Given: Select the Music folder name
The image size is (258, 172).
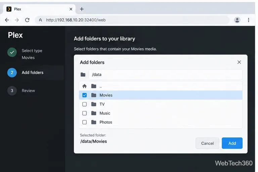Looking at the screenshot, I should tap(105, 113).
